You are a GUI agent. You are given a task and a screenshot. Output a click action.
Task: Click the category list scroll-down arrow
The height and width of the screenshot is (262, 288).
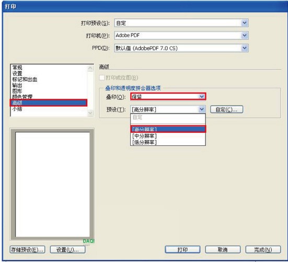pos(90,112)
